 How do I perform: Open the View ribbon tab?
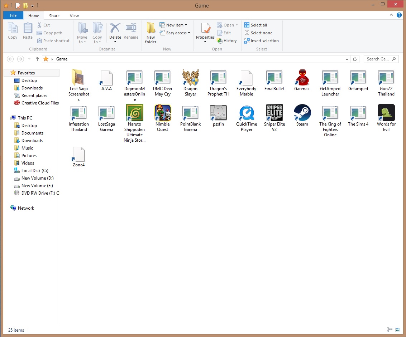coord(74,16)
